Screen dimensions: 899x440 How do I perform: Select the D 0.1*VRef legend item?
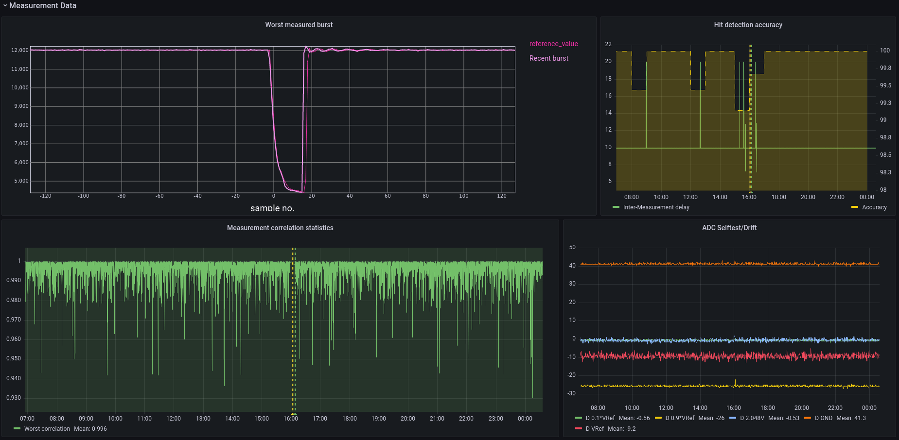coord(600,418)
